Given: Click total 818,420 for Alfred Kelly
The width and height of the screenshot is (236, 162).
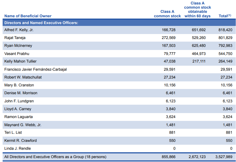Looking at the screenshot, I should pos(225,30).
